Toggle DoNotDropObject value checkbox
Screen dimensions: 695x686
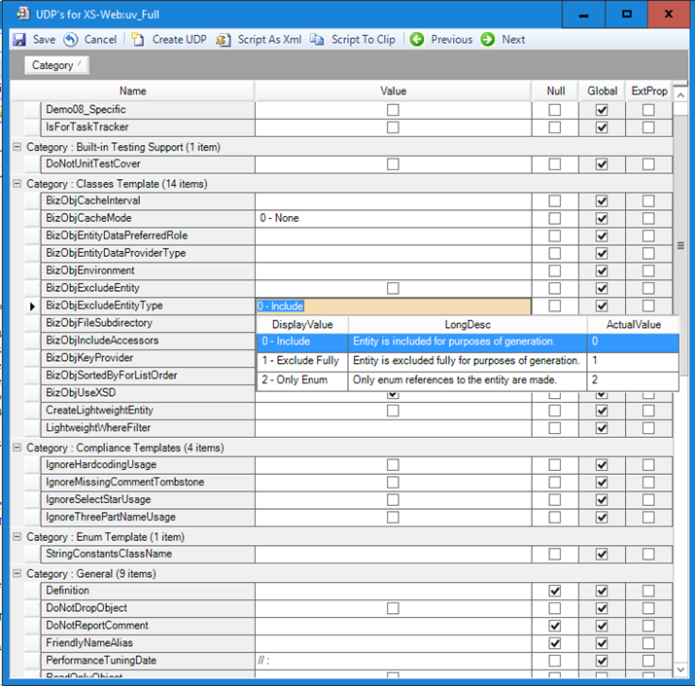(x=393, y=608)
